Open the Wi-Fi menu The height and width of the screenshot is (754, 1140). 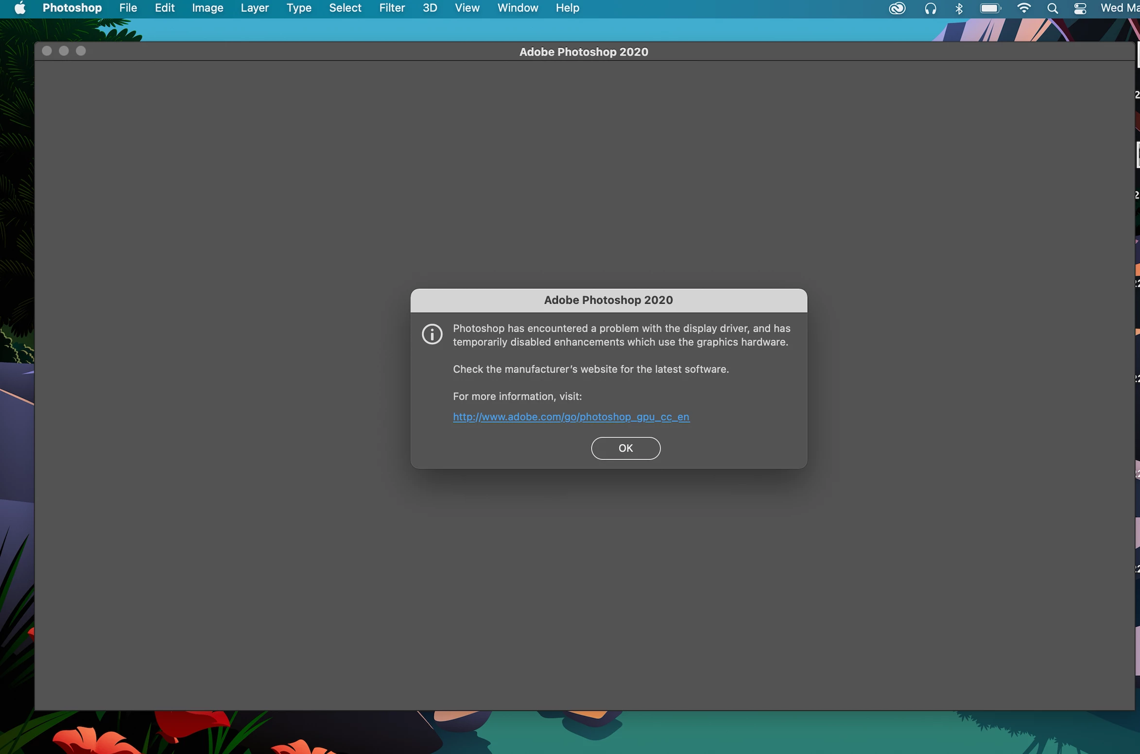click(1024, 8)
